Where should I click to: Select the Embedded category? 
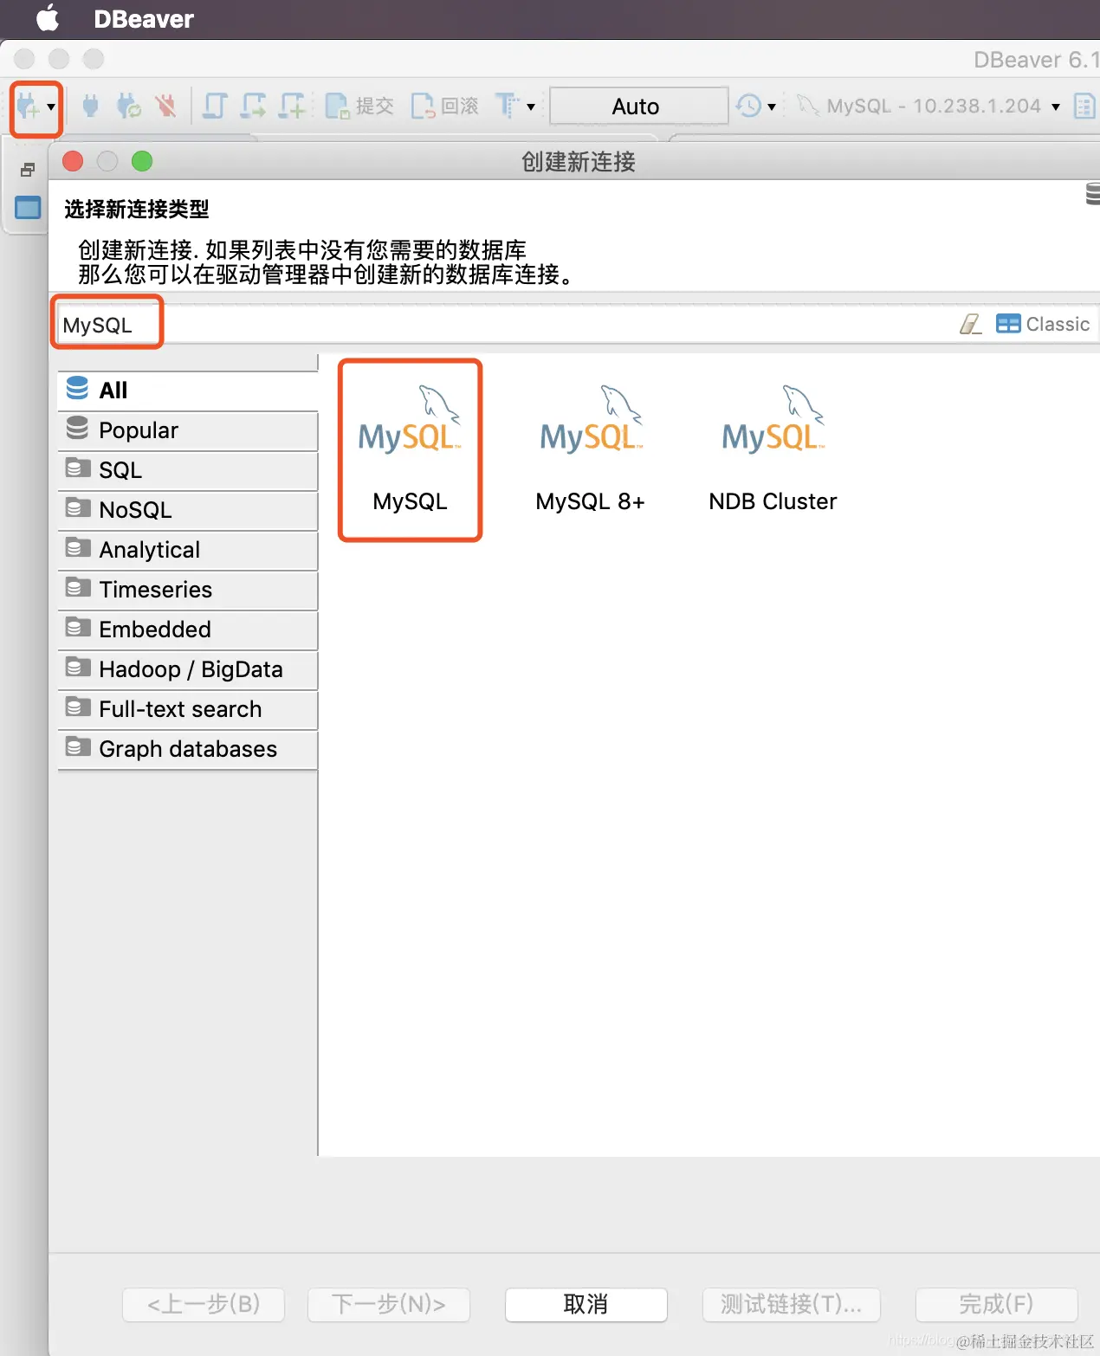coord(188,630)
